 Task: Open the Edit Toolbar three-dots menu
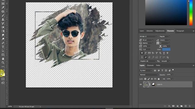[3, 67]
